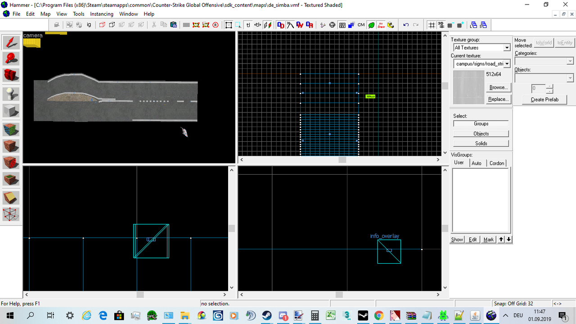Open the Windows notification center
Screen dimensions: 576x324
[562, 315]
